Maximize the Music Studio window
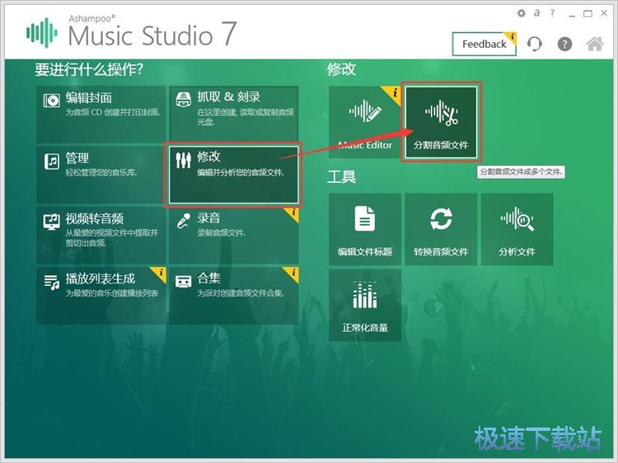The width and height of the screenshot is (618, 463). (x=588, y=14)
